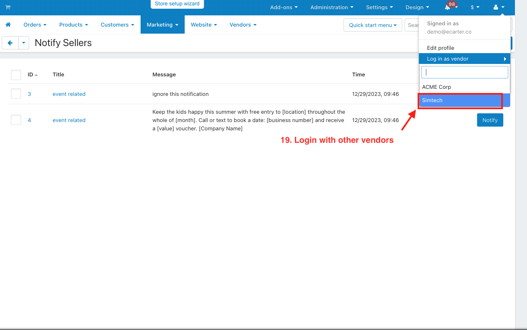Expand the Quick start menu
Screen dimensions: 527x330
coord(373,25)
